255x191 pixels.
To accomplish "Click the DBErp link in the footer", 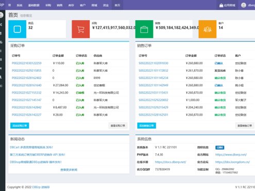I will tap(41, 187).
